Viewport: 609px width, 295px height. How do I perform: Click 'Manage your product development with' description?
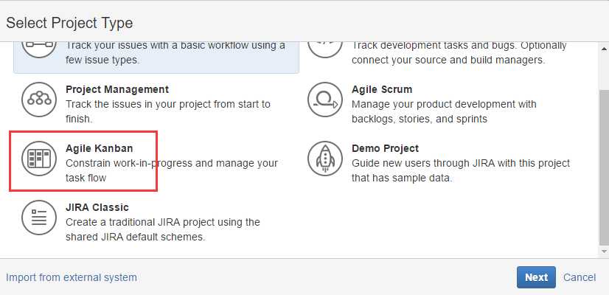[444, 111]
